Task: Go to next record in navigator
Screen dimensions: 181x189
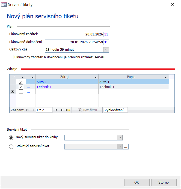Action: (57, 110)
